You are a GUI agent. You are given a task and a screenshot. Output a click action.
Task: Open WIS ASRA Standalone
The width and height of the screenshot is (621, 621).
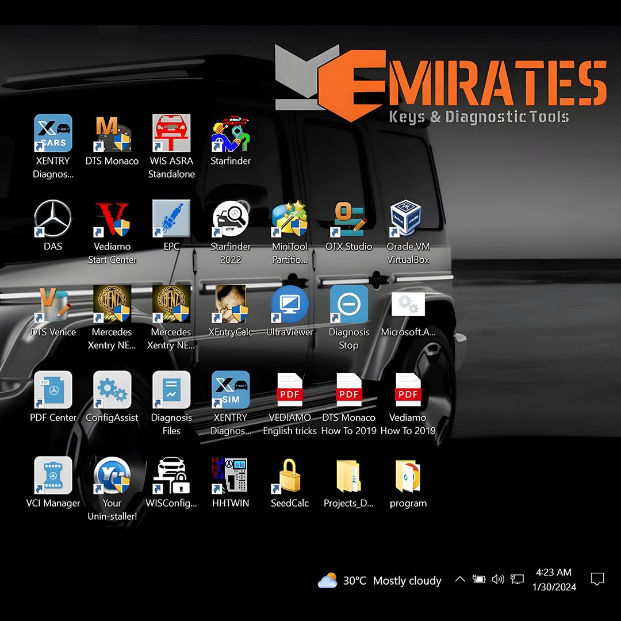[171, 133]
